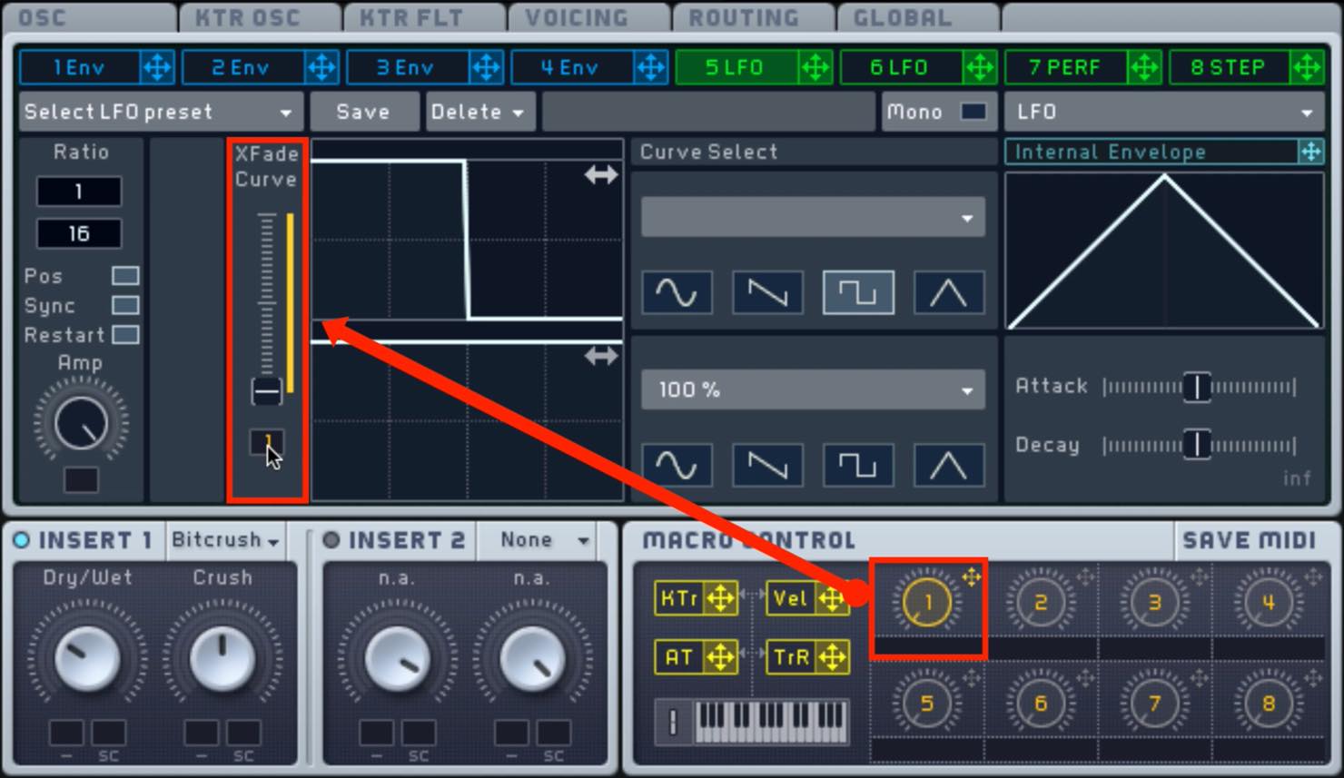Click the lower curve horizontal flip arrows

pyautogui.click(x=601, y=357)
